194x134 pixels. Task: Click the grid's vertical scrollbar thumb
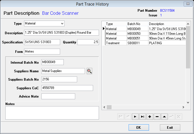[x=188, y=47]
